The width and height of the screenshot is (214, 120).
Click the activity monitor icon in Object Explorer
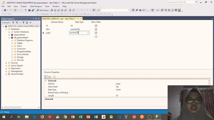30,23
